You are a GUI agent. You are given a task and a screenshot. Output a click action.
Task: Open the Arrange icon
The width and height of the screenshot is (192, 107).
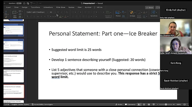(132, 12)
